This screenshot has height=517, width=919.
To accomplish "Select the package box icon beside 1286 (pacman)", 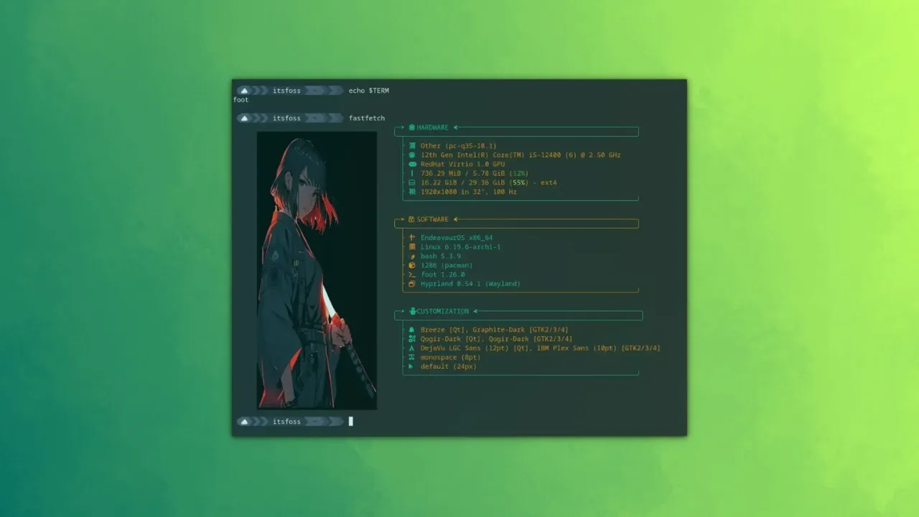I will [411, 265].
